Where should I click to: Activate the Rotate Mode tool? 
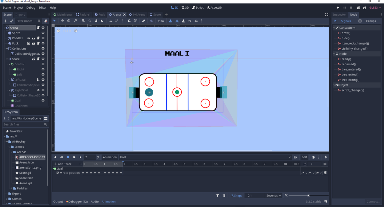click(68, 21)
